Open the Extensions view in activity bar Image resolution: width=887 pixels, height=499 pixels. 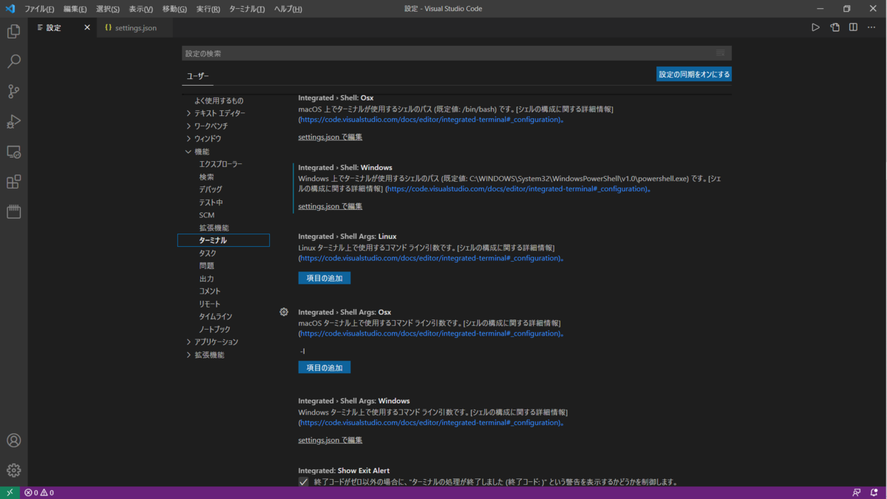(x=13, y=182)
